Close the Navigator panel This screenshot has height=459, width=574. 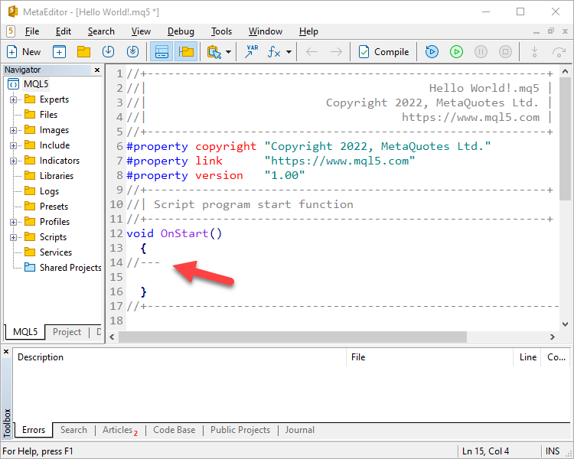[x=97, y=70]
